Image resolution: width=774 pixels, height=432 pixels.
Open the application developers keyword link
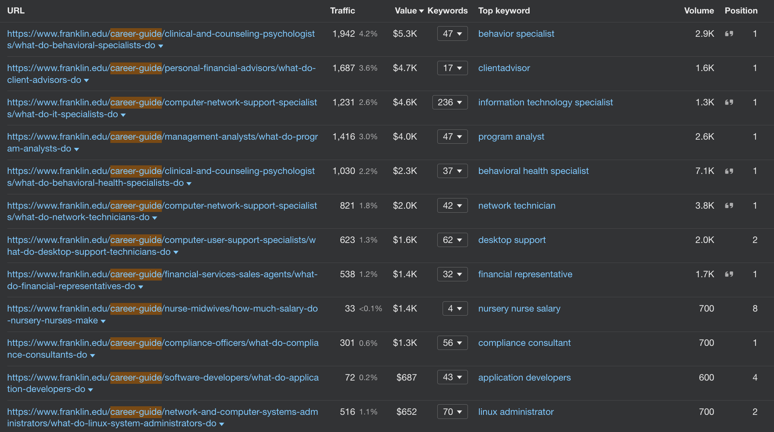524,377
